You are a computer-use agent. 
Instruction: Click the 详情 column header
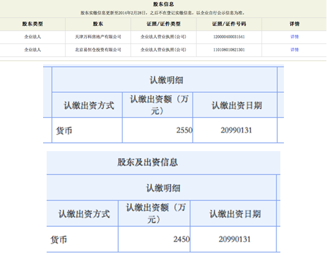pyautogui.click(x=295, y=24)
